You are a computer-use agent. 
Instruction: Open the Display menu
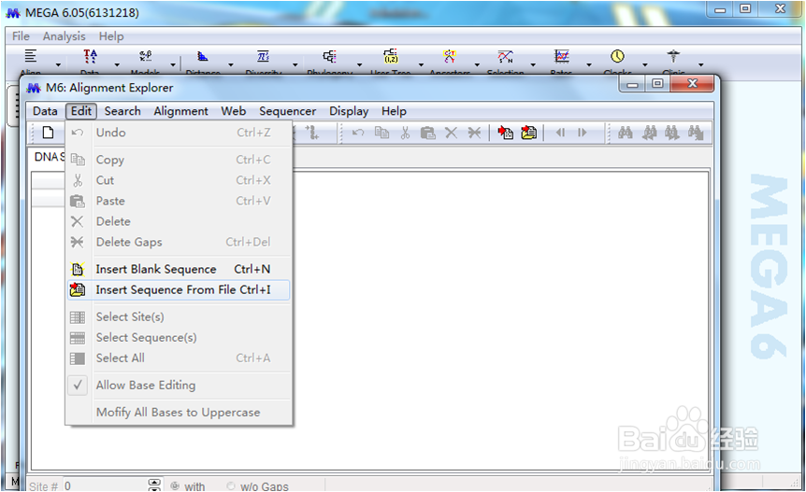349,111
